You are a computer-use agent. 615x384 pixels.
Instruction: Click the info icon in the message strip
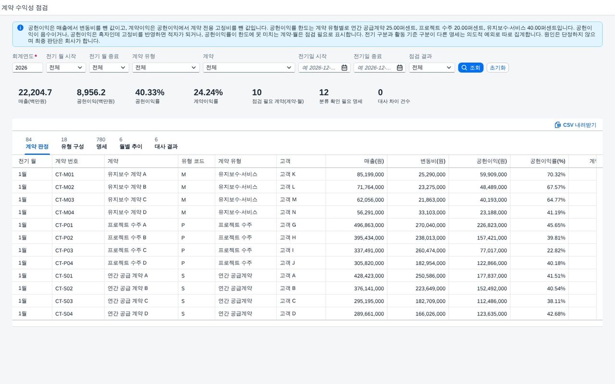tap(20, 28)
